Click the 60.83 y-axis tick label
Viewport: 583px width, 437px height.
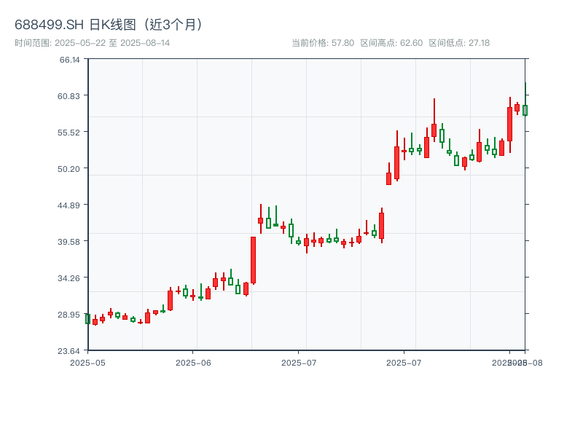(x=70, y=95)
